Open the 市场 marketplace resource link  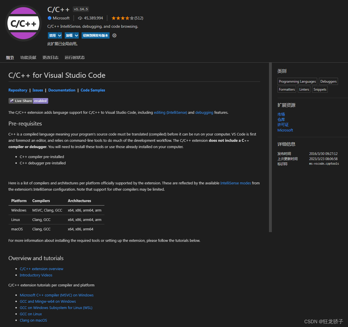(x=281, y=114)
